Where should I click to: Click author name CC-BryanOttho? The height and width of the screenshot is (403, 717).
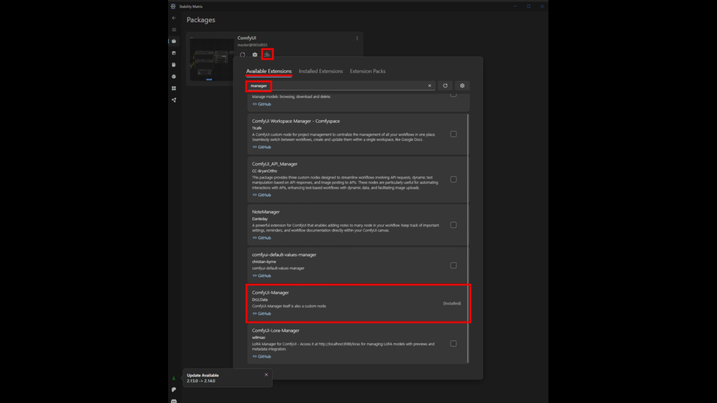point(264,171)
